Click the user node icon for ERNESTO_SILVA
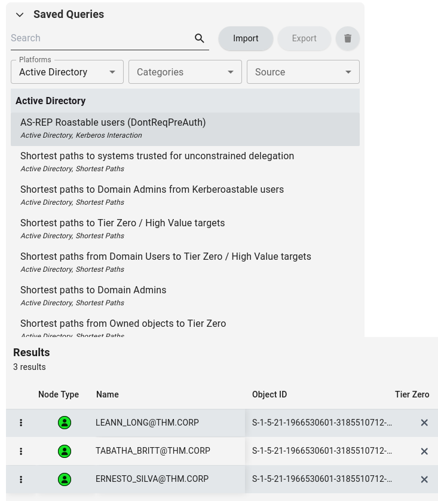 pyautogui.click(x=65, y=479)
